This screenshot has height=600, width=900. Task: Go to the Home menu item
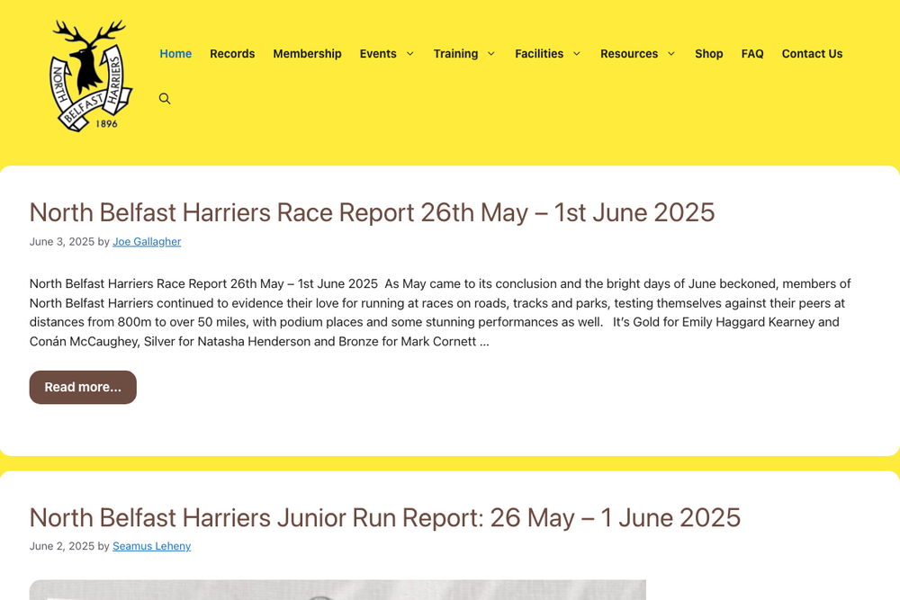[x=175, y=53]
